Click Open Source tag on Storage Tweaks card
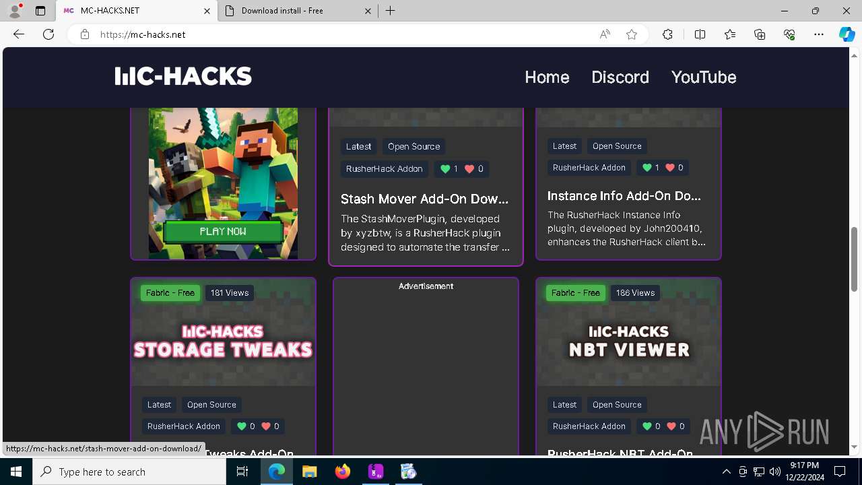This screenshot has width=862, height=485. 211,405
